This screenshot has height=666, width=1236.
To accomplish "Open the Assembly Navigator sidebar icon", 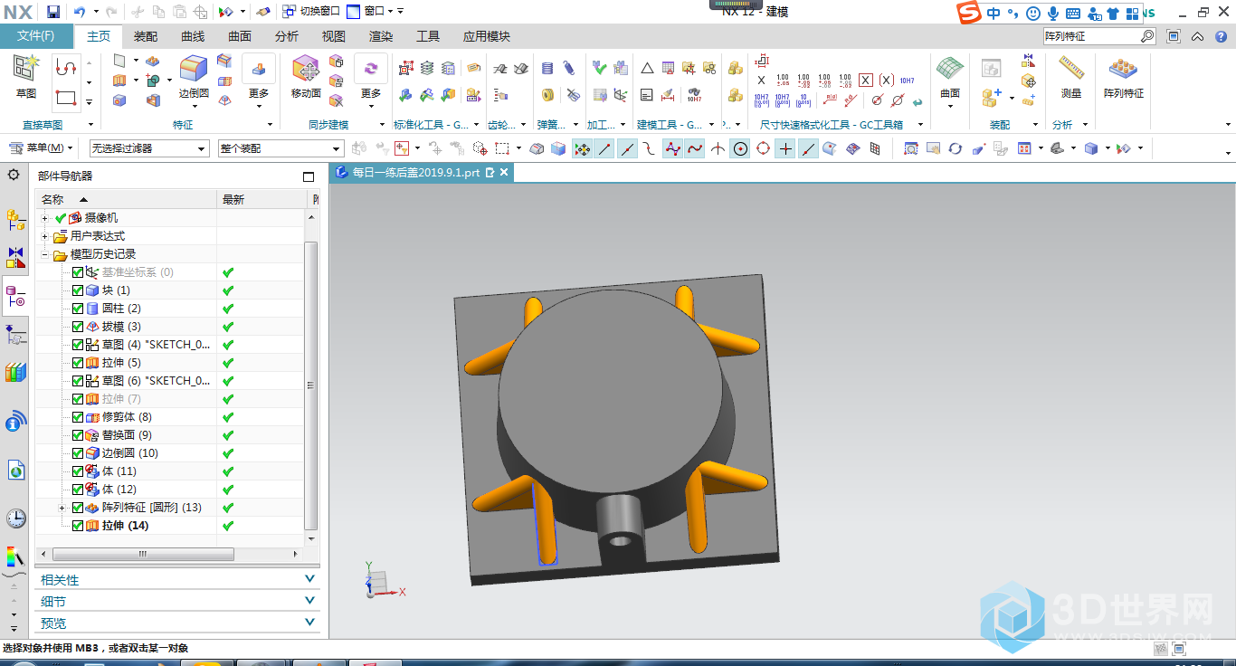I will (15, 219).
